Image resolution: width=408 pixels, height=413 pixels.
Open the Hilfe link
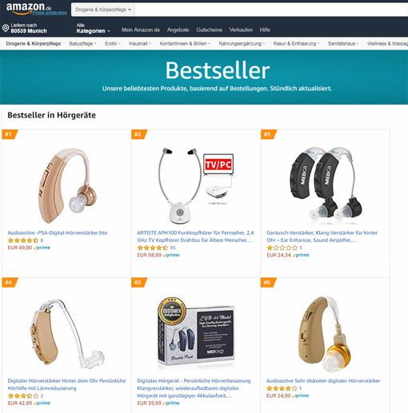(265, 30)
